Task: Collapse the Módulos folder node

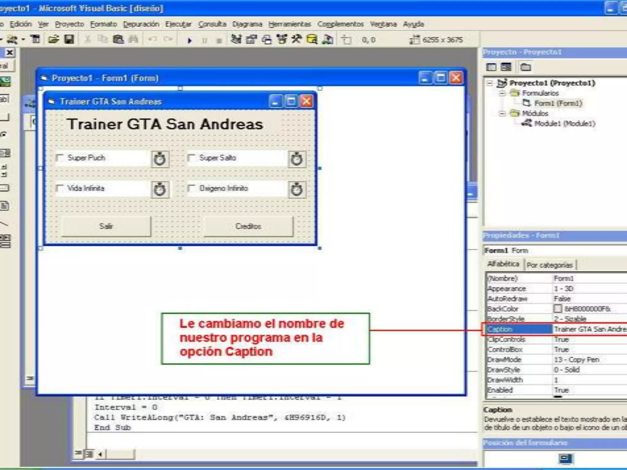Action: 501,114
